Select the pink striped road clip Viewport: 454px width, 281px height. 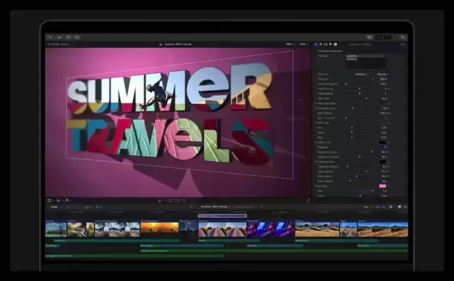[222, 230]
